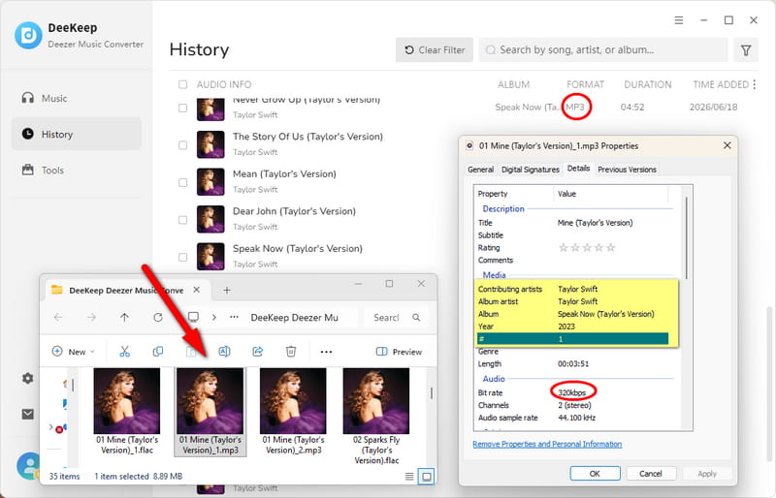
Task: Switch Explorer to large thumbnails view
Action: [426, 477]
